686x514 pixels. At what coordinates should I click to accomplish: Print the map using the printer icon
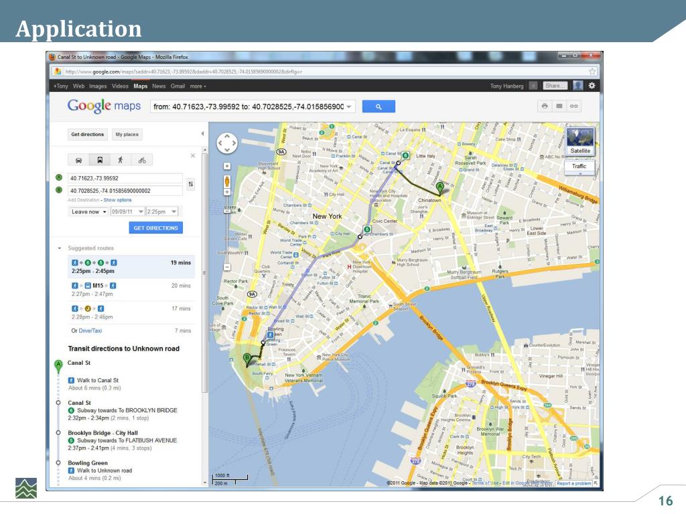click(x=545, y=106)
